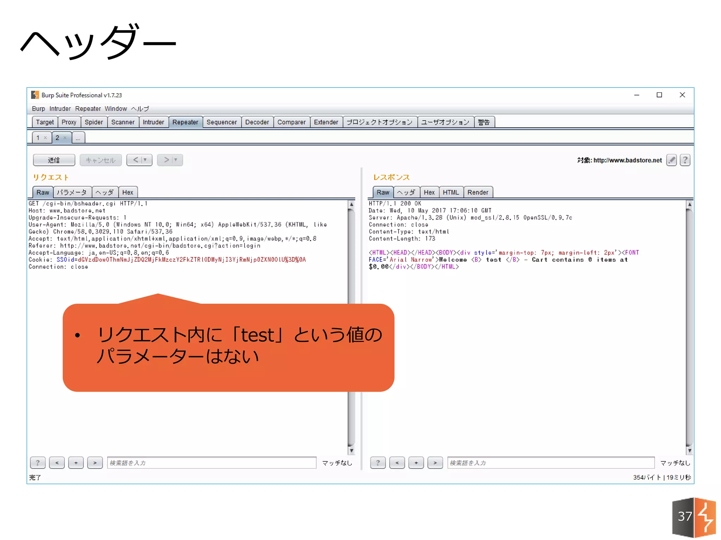The image size is (721, 540).
Task: Select request パラメータ tab
Action: [x=72, y=192]
